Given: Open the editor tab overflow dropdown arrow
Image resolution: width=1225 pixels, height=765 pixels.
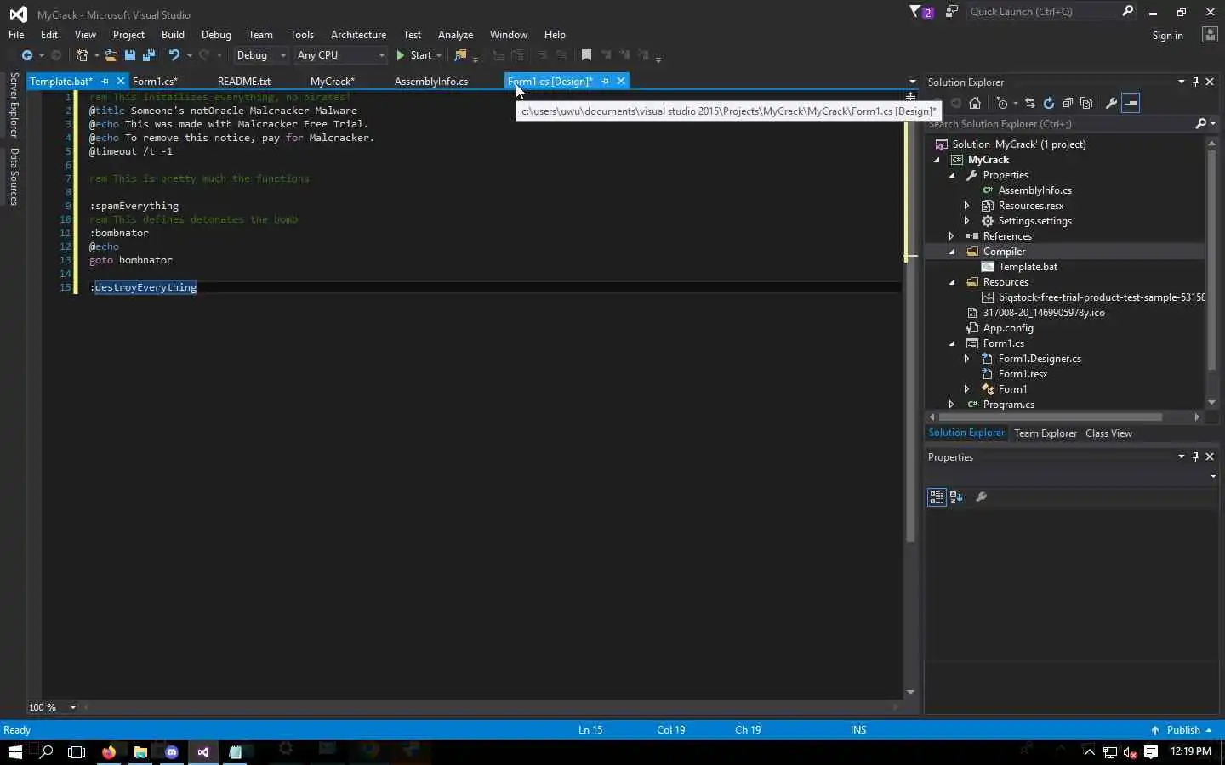Looking at the screenshot, I should pyautogui.click(x=912, y=82).
